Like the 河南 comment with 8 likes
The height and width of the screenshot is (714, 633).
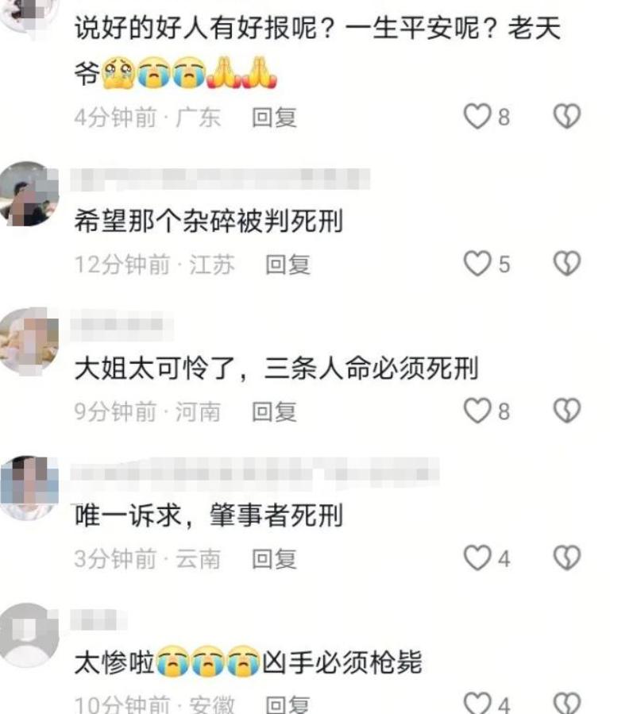[477, 411]
